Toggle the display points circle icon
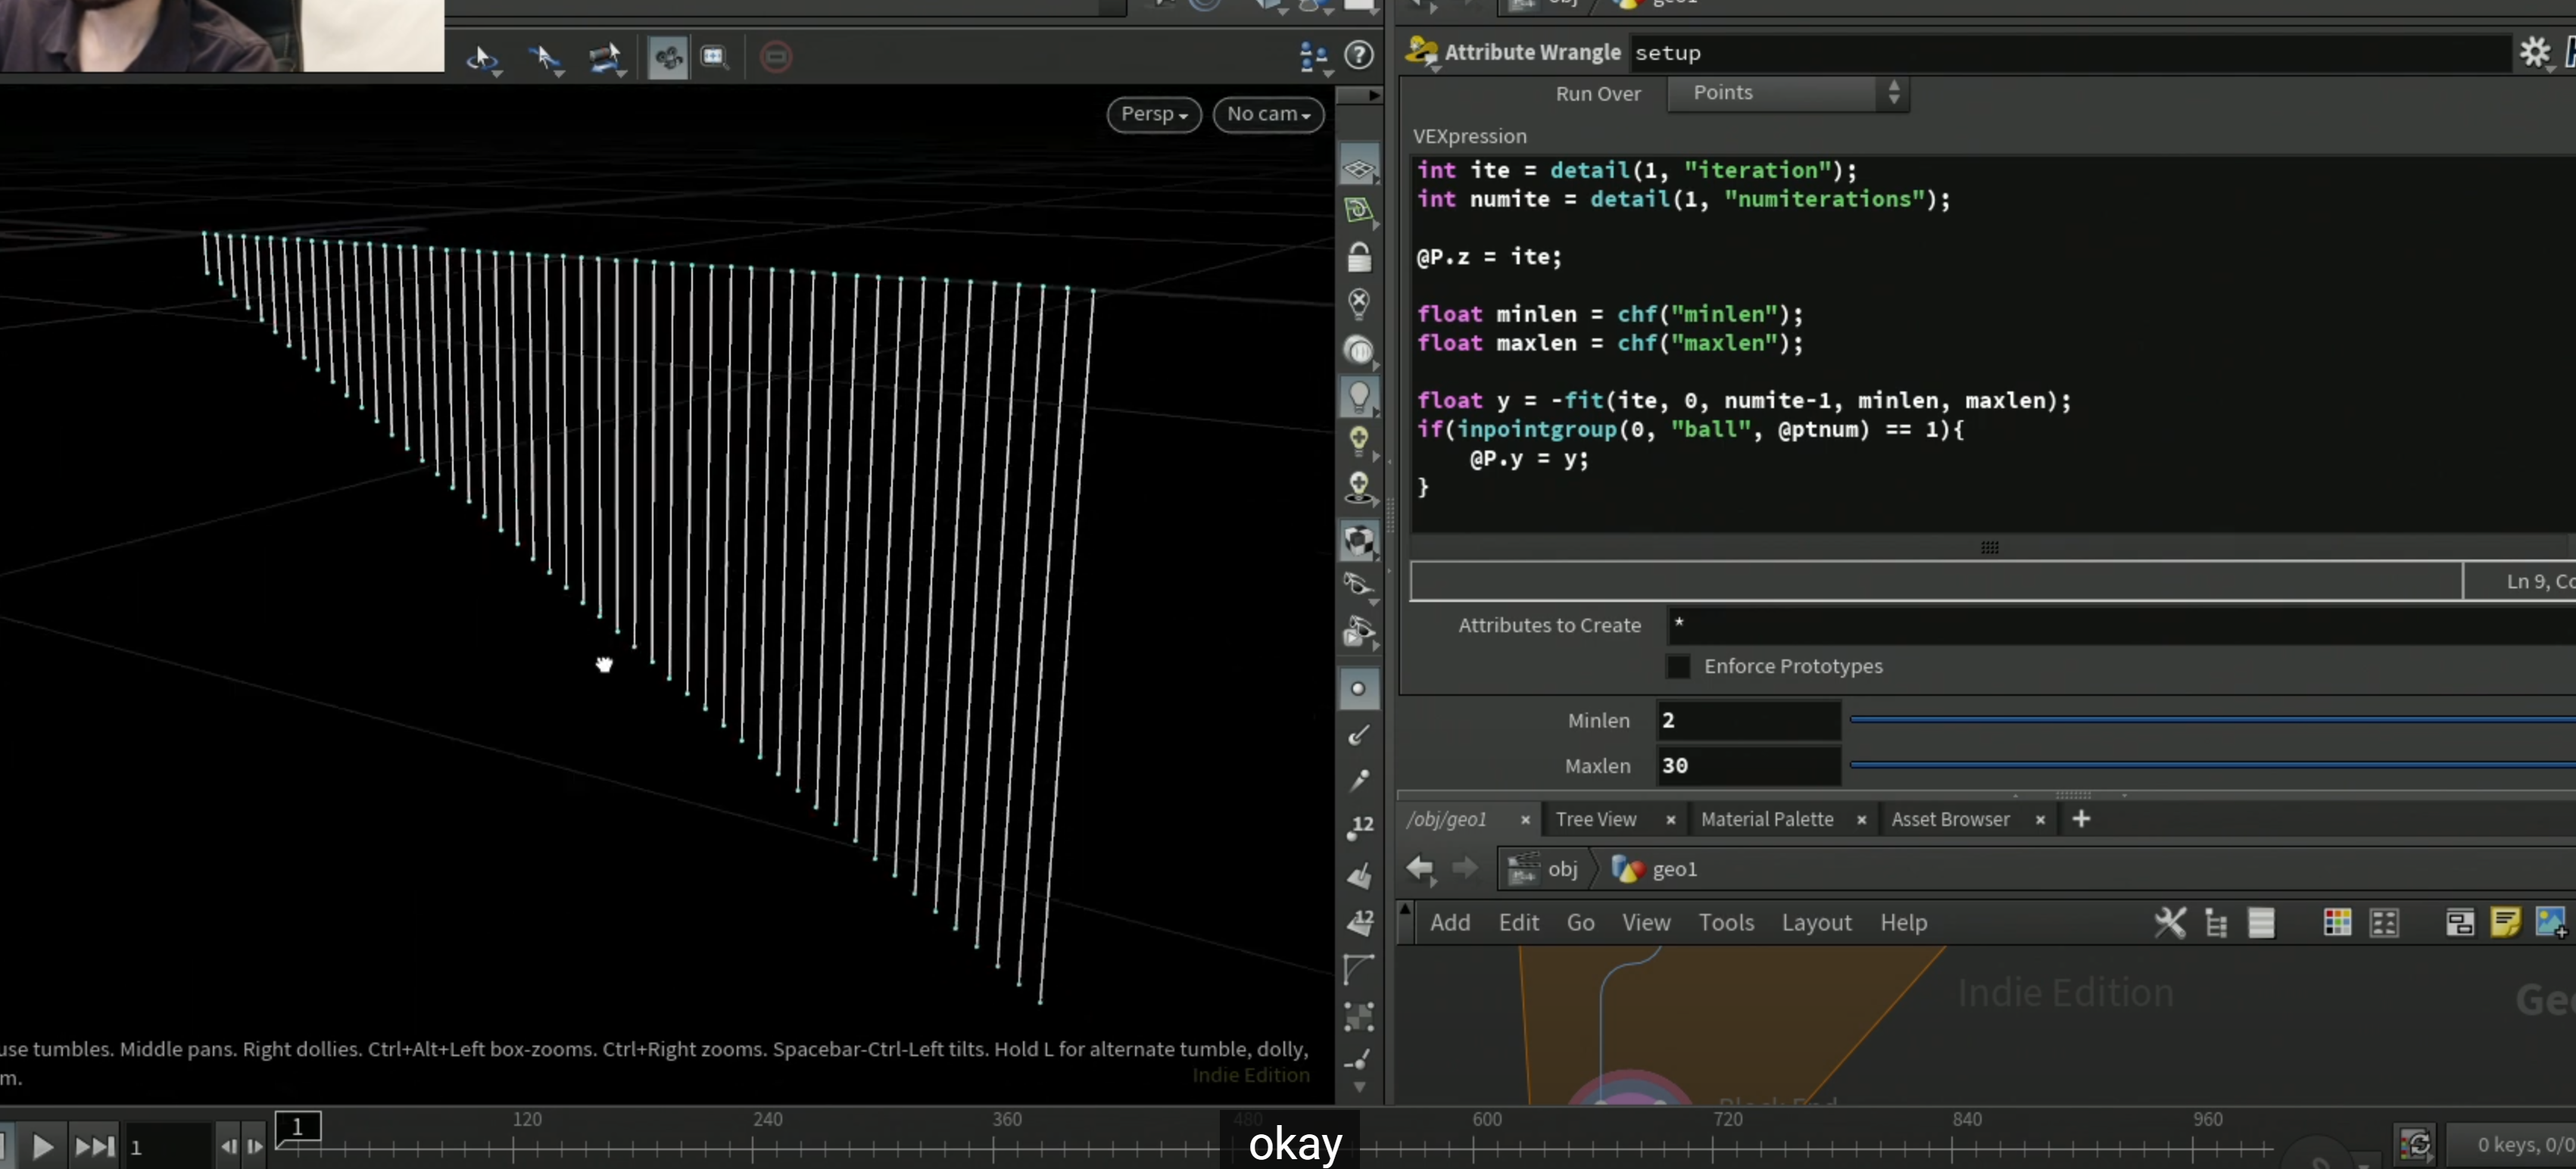2576x1169 pixels. click(x=1358, y=688)
